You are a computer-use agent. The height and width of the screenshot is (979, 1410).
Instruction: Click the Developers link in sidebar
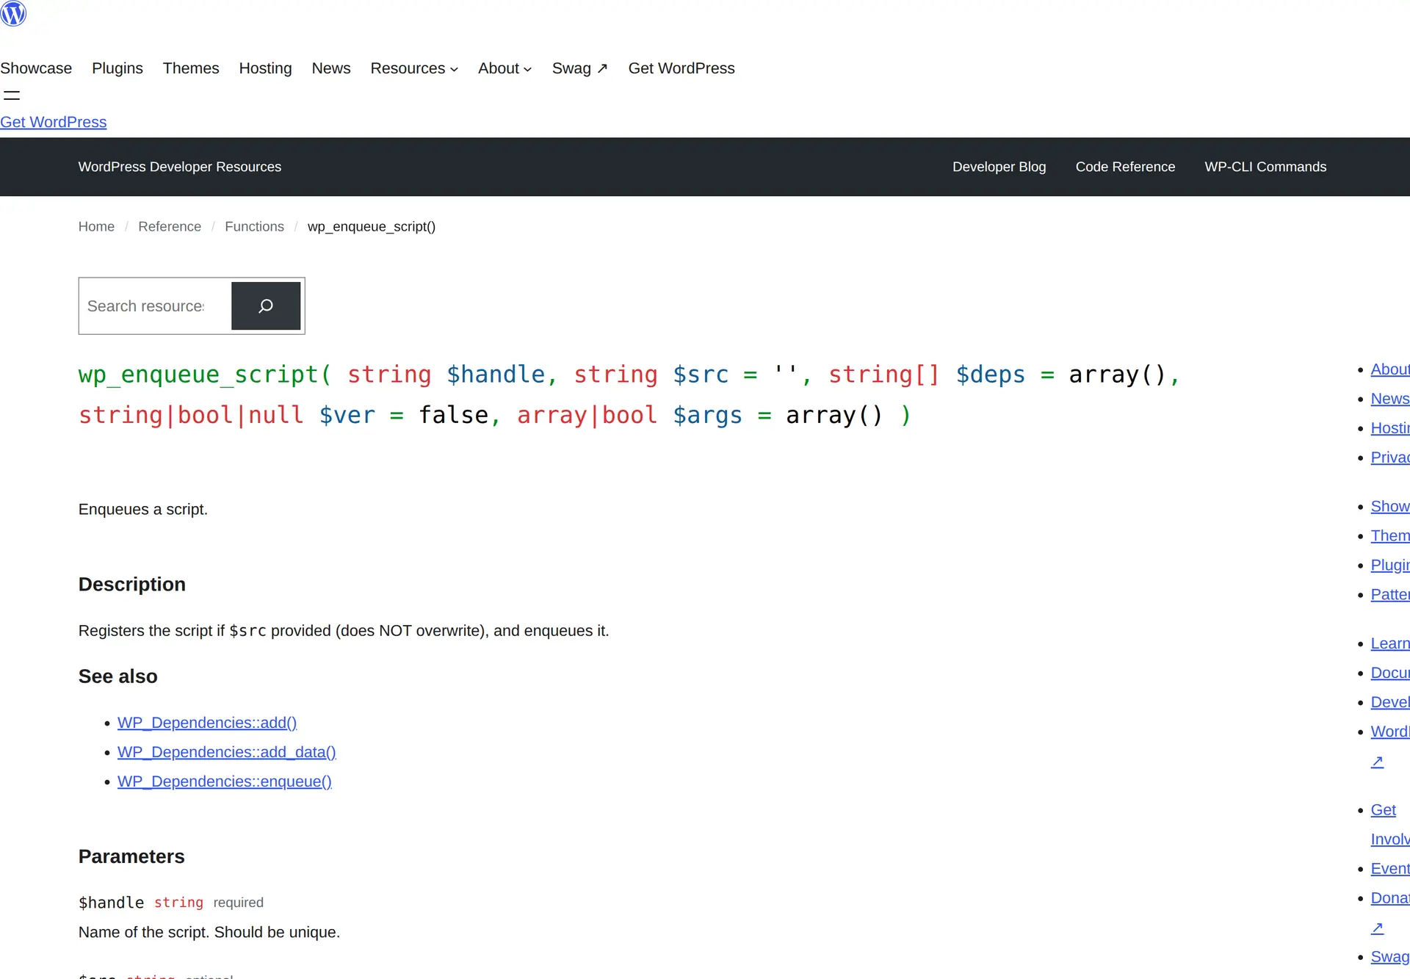(x=1390, y=702)
